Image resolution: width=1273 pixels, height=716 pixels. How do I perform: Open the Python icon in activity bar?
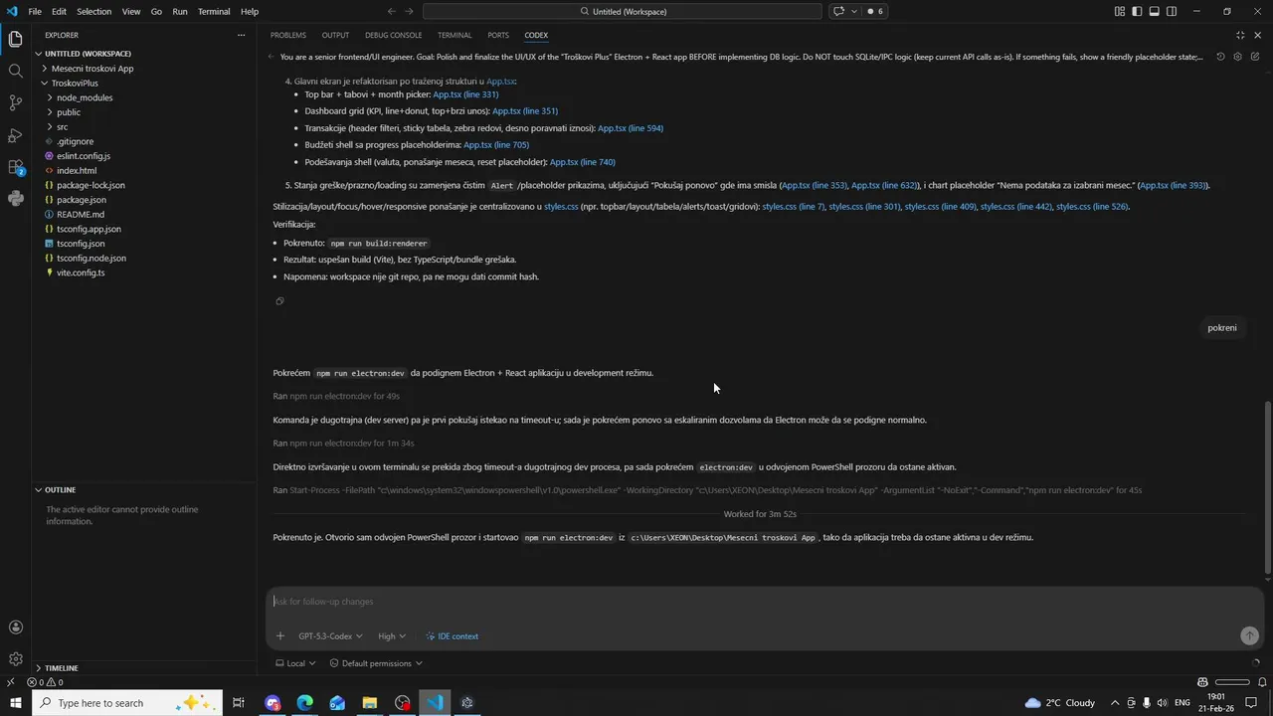click(x=15, y=198)
